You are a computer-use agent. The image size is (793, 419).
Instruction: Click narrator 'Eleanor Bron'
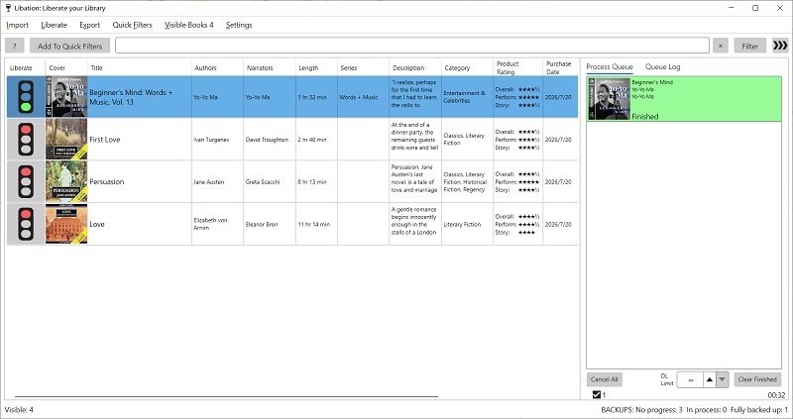(x=262, y=224)
